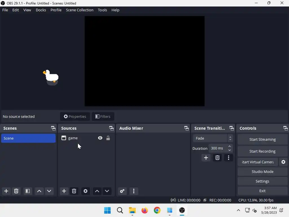Click the goose on the preview area
The image size is (289, 217).
click(51, 77)
